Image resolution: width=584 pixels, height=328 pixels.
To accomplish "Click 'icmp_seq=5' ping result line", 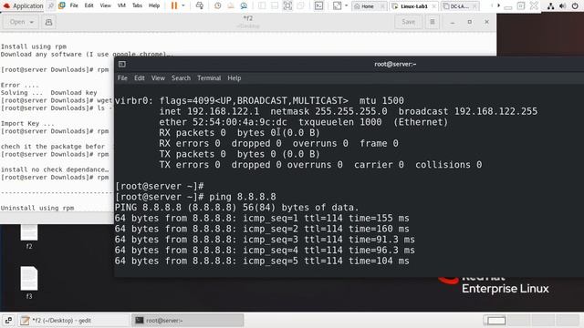I will pos(262,261).
